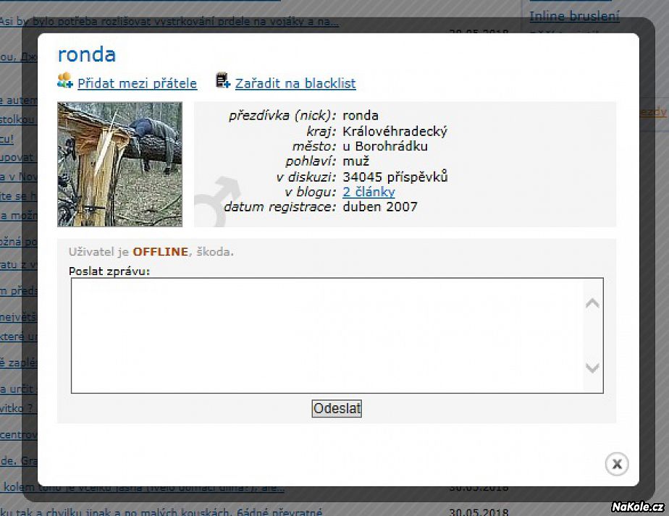Viewport: 669px width, 516px height.
Task: Open the dimmed 'ku tak a chvilku jinak' discussion link
Action: (161, 512)
